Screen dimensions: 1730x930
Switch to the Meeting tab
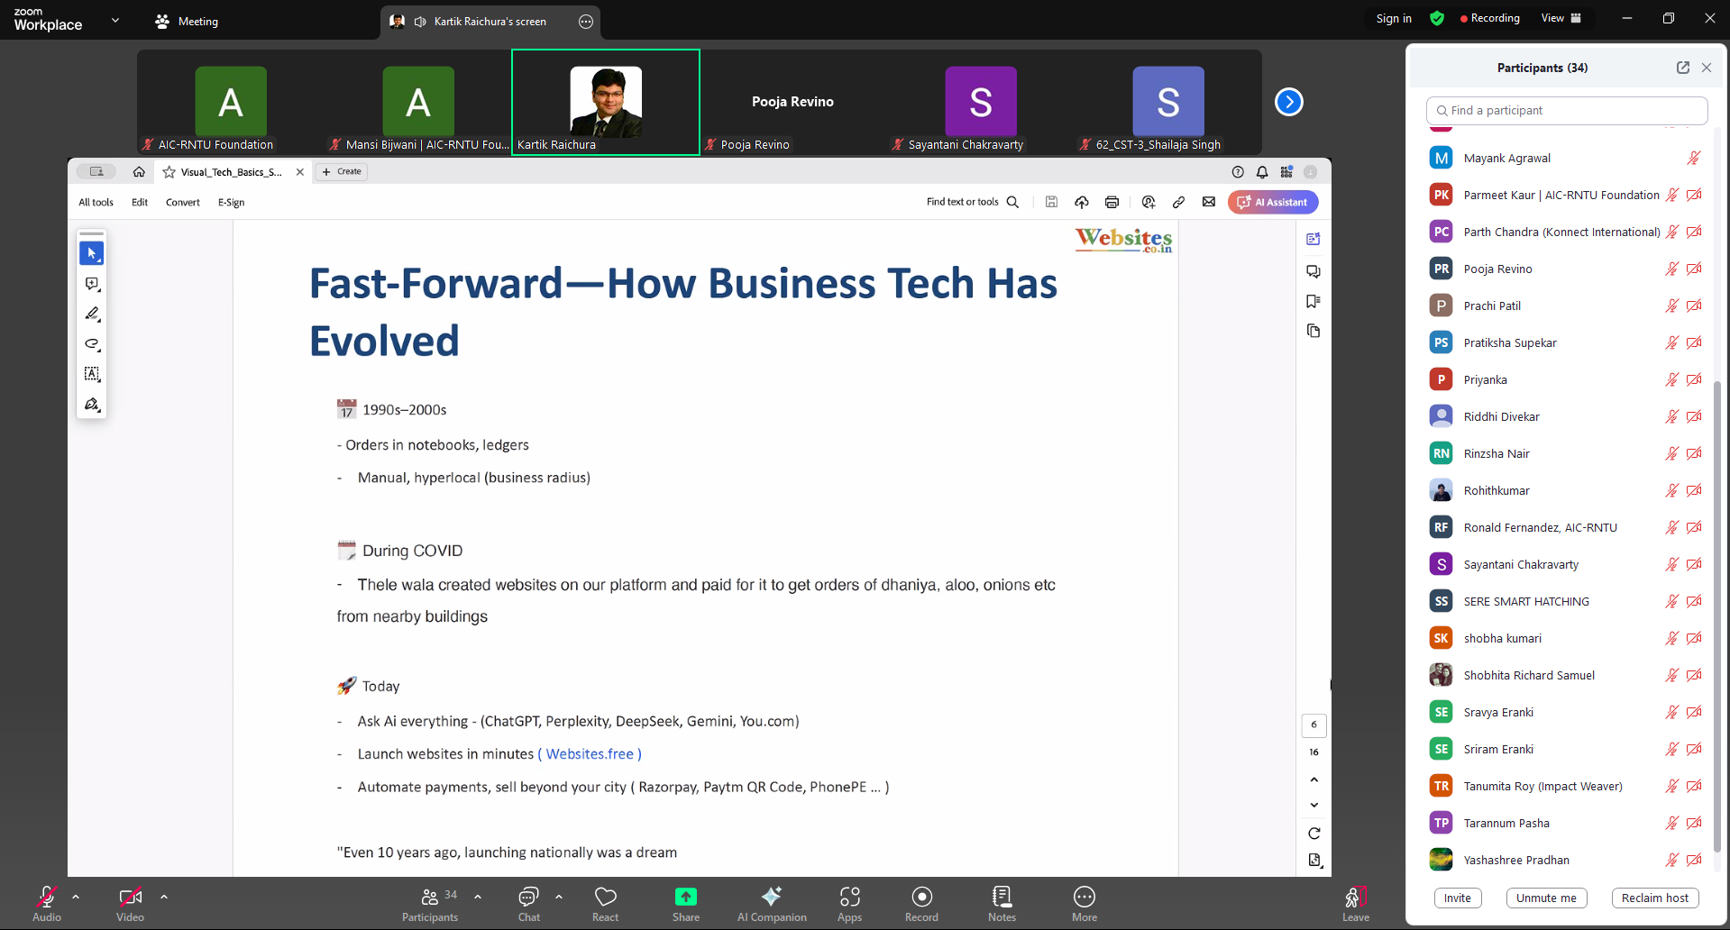187,22
